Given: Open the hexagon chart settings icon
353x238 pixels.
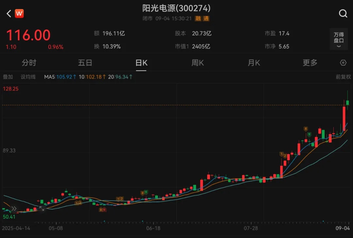Looking at the screenshot, I should (343, 63).
